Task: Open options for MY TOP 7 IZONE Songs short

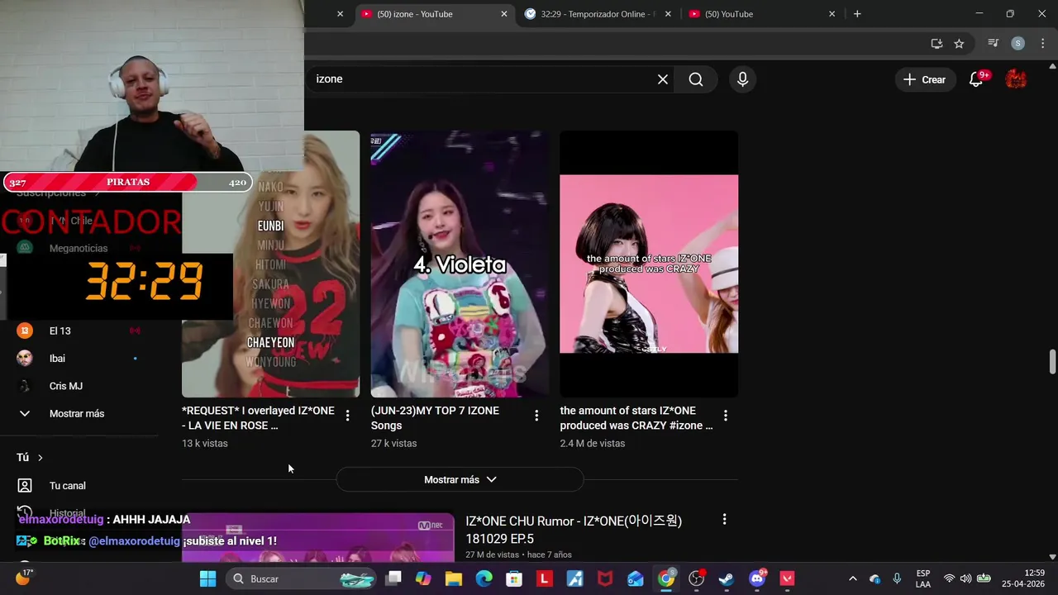Action: click(x=536, y=416)
